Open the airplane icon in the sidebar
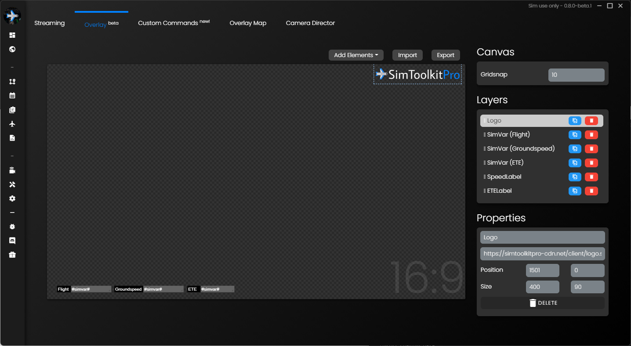Viewport: 631px width, 346px height. click(x=12, y=124)
